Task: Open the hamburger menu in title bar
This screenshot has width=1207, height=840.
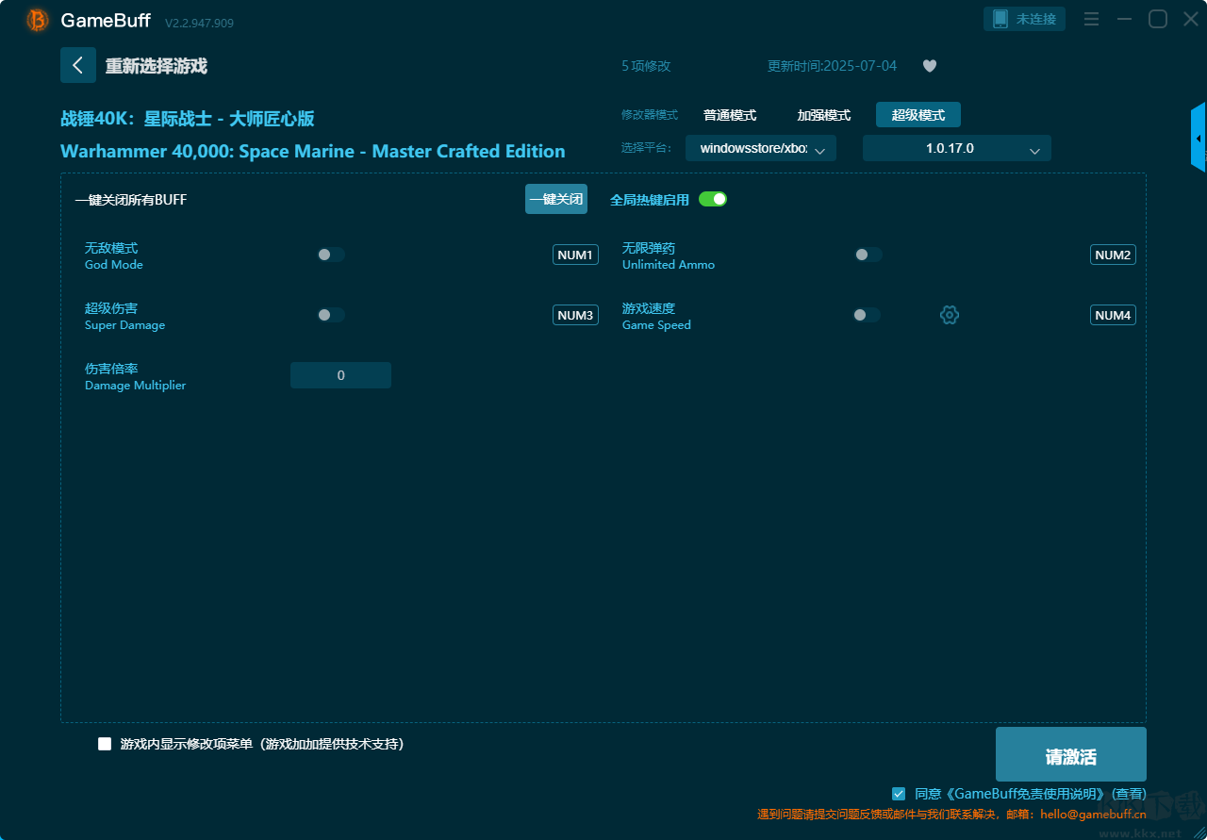Action: click(1091, 19)
